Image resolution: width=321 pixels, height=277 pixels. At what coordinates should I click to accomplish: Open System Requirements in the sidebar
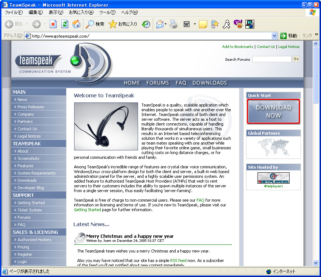pyautogui.click(x=37, y=173)
